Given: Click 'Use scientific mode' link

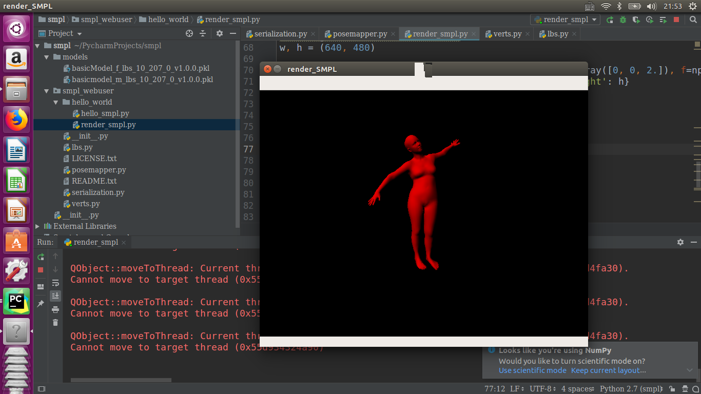Looking at the screenshot, I should click(533, 370).
